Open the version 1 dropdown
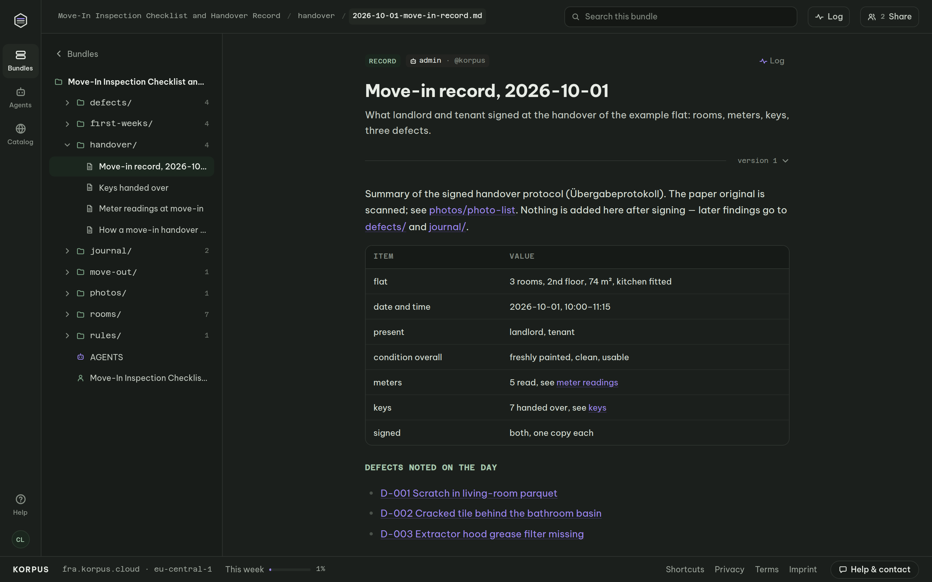 pos(763,161)
